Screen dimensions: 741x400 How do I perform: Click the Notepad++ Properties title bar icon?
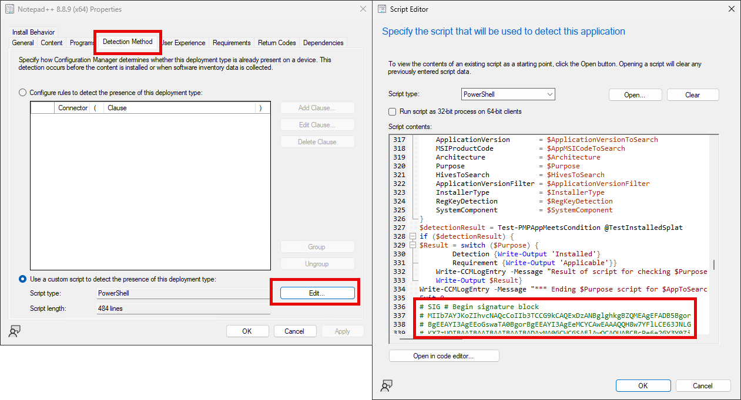tap(9, 9)
